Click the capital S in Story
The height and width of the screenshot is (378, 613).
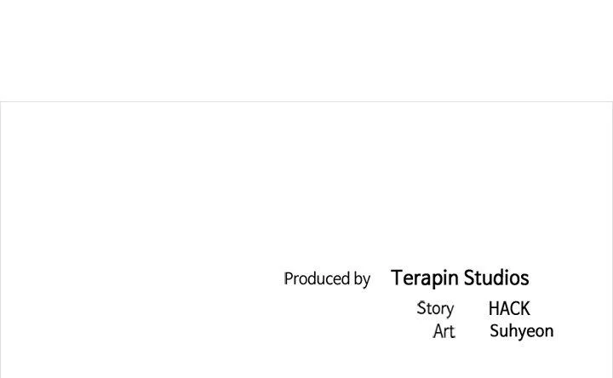coord(421,308)
